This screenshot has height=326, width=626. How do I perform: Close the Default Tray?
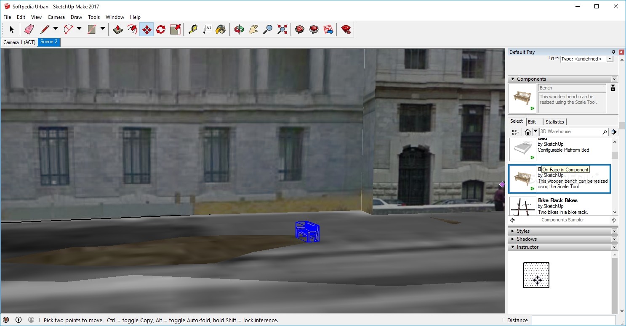[621, 52]
